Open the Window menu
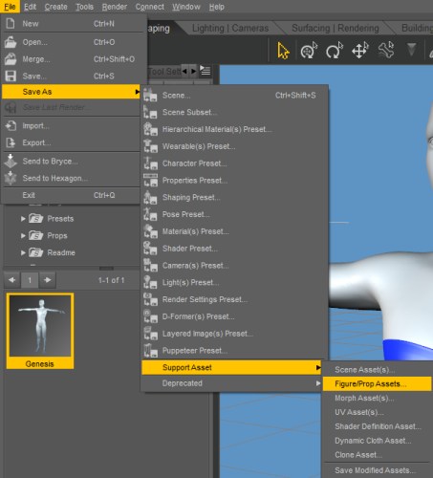Screen dimensions: 433x478 tap(186, 7)
